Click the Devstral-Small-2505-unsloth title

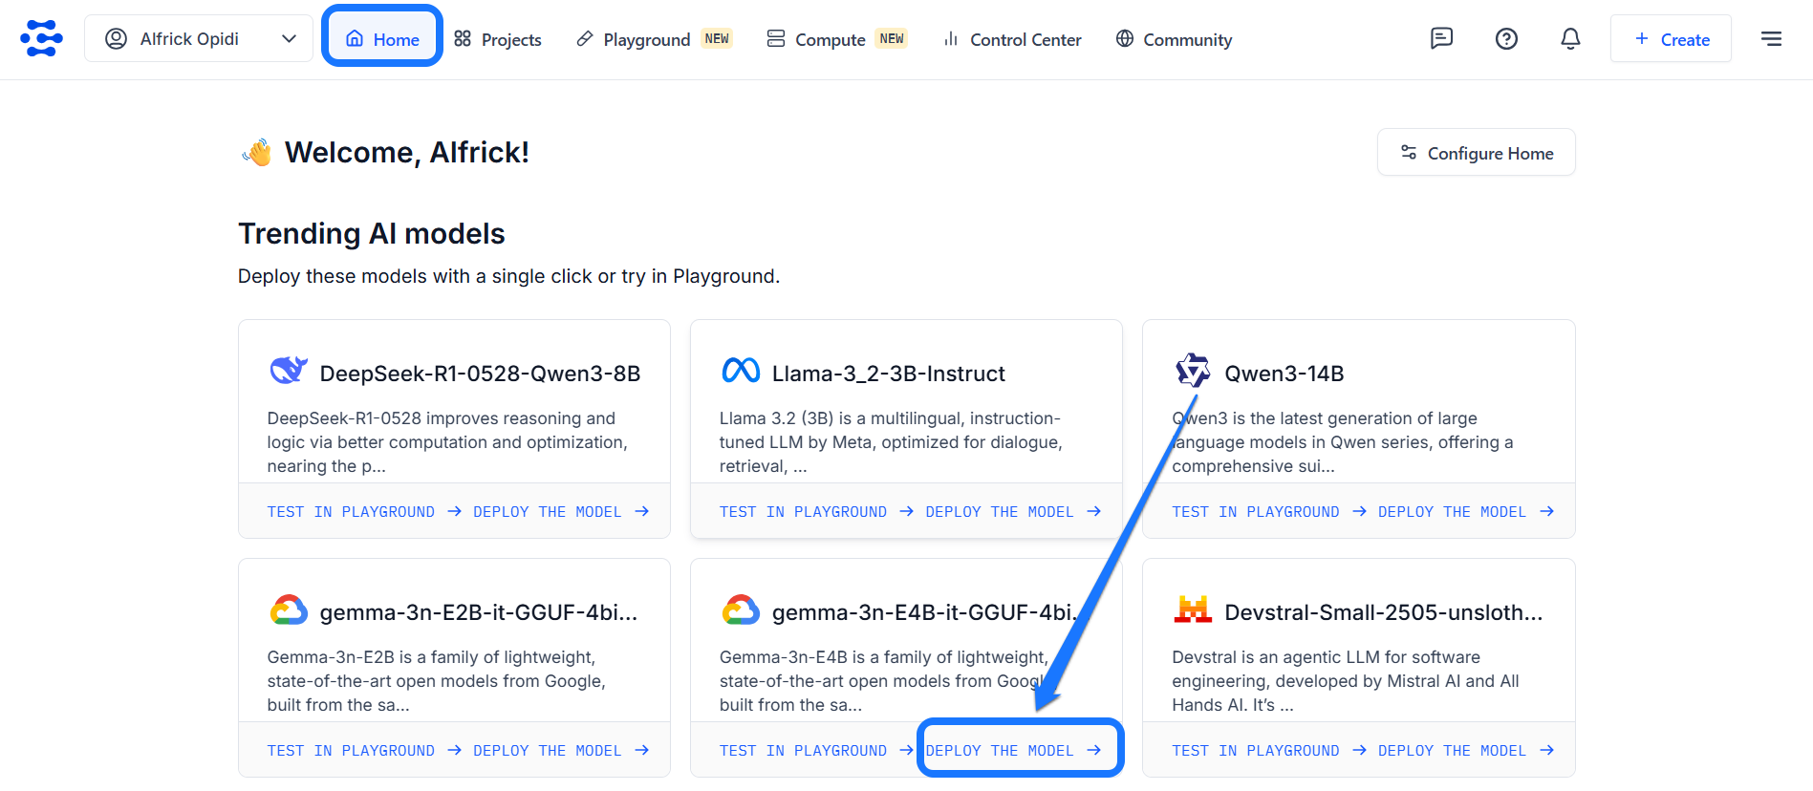(1384, 612)
